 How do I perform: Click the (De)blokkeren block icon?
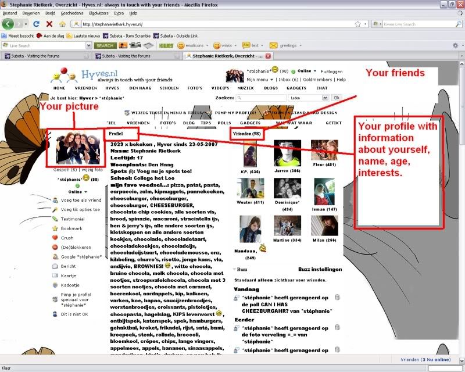pos(55,247)
